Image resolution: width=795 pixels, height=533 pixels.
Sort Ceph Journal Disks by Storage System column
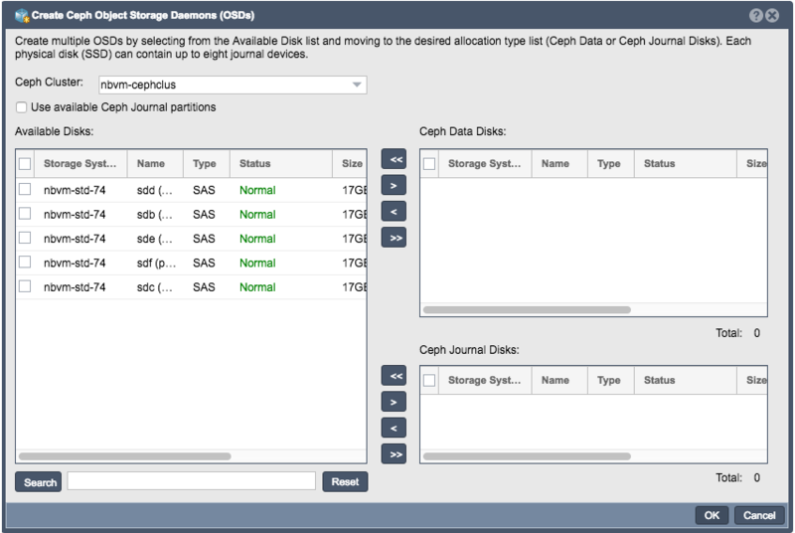485,380
